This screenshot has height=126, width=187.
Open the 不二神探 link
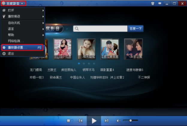click(x=144, y=78)
